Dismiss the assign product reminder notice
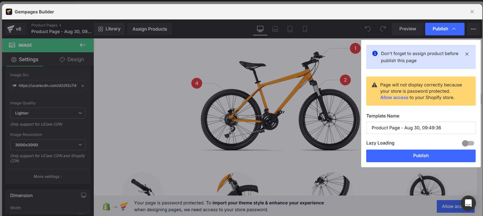This screenshot has width=483, height=216. point(467,54)
